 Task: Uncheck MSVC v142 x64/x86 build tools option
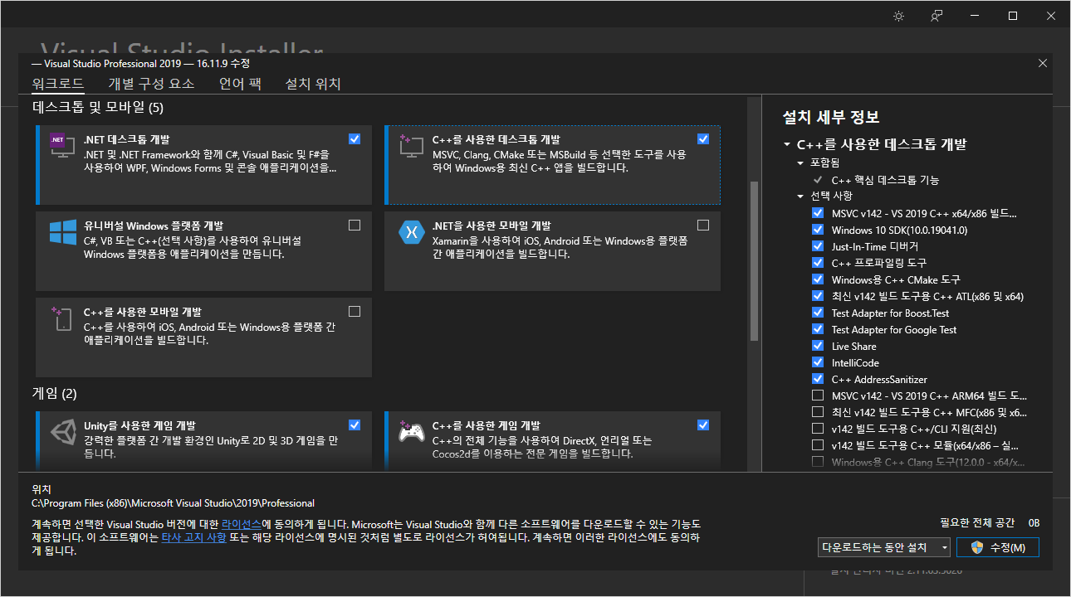818,213
